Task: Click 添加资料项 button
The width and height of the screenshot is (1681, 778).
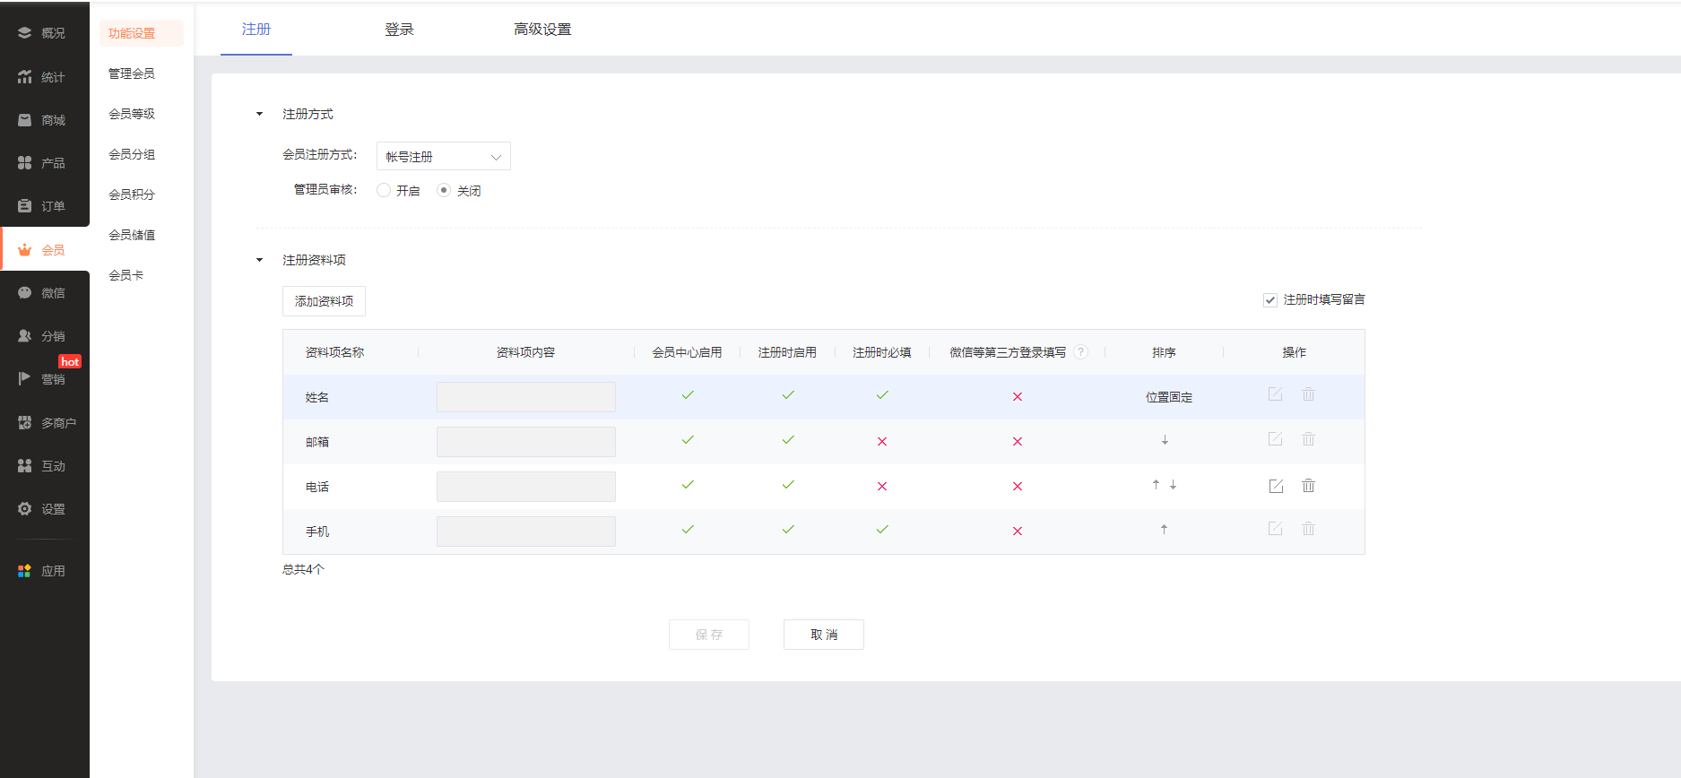Action: pyautogui.click(x=324, y=301)
